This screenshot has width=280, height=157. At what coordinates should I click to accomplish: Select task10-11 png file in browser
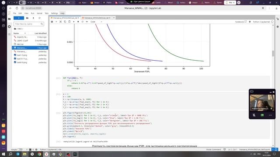click(x=30, y=59)
